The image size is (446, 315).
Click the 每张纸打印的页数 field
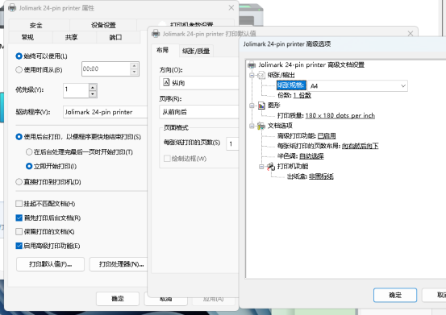coord(232,143)
